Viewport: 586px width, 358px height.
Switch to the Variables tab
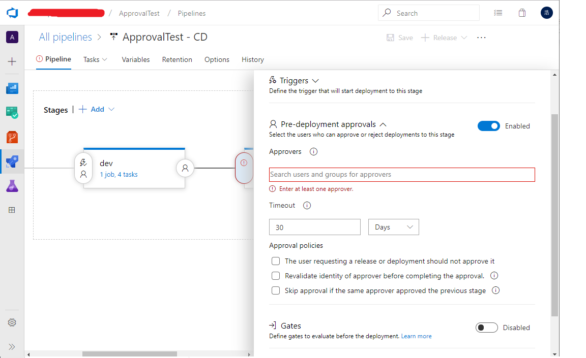136,60
